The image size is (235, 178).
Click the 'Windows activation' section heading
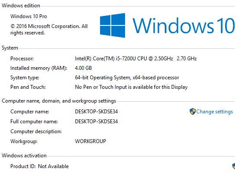click(24, 156)
